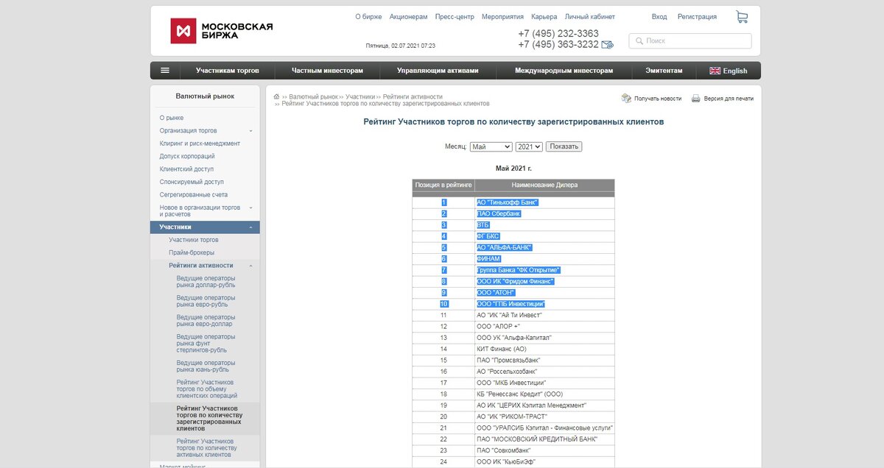Click the phone callback envelope icon
Image resolution: width=884 pixels, height=468 pixels.
coord(608,45)
